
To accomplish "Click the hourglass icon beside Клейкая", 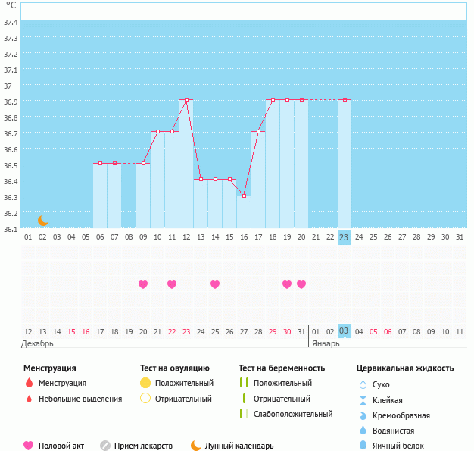I will pyautogui.click(x=363, y=400).
